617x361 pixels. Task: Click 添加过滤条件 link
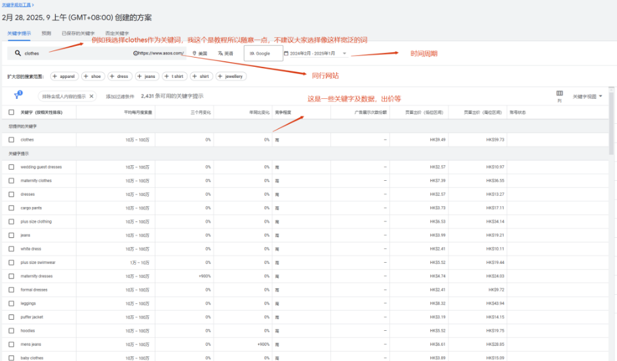click(x=120, y=96)
